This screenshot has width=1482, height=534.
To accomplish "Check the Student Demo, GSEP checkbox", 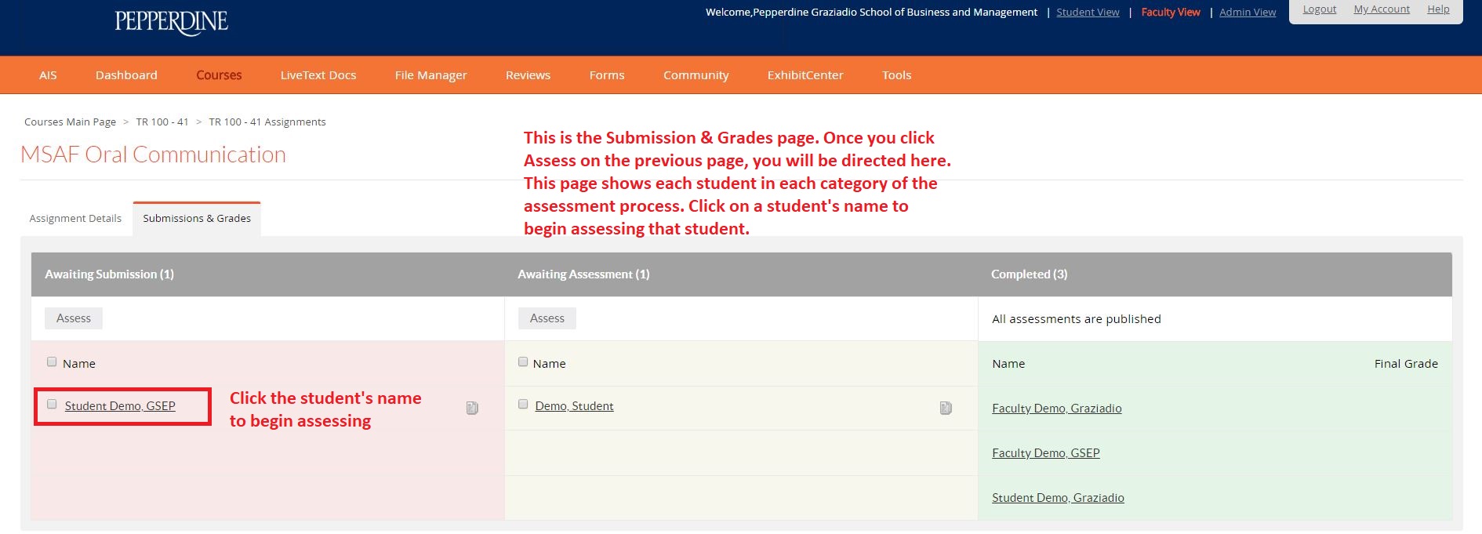I will [52, 405].
